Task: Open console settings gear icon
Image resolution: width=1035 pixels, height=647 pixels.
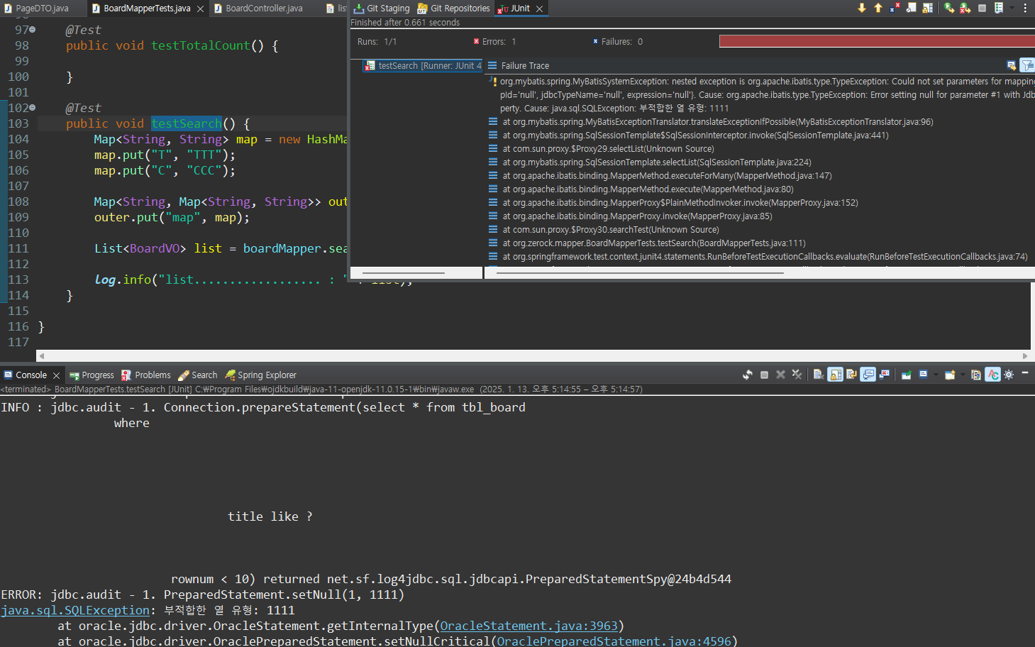Action: coord(1009,375)
